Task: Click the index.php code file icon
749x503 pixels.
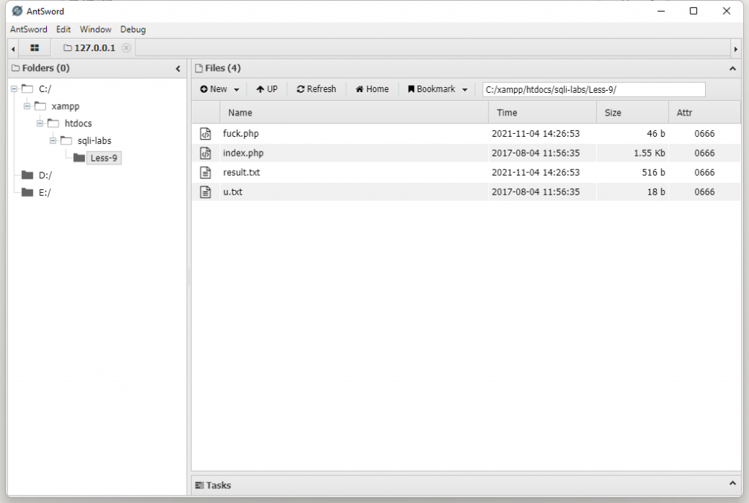Action: (x=206, y=154)
